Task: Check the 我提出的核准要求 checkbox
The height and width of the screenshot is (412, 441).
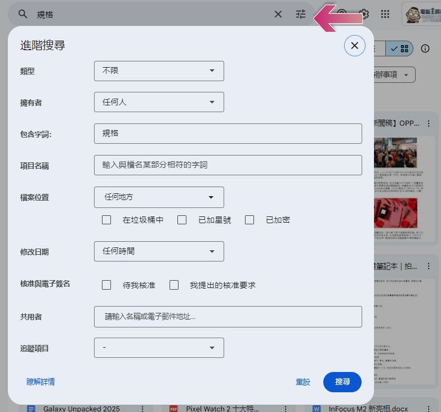Action: pyautogui.click(x=174, y=285)
